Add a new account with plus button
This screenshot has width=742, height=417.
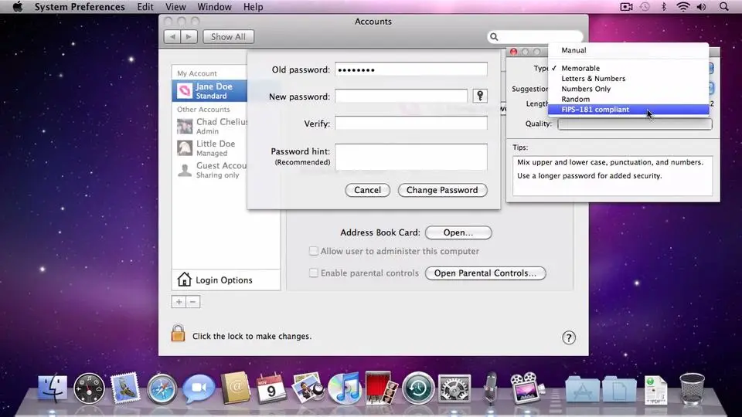(x=179, y=302)
